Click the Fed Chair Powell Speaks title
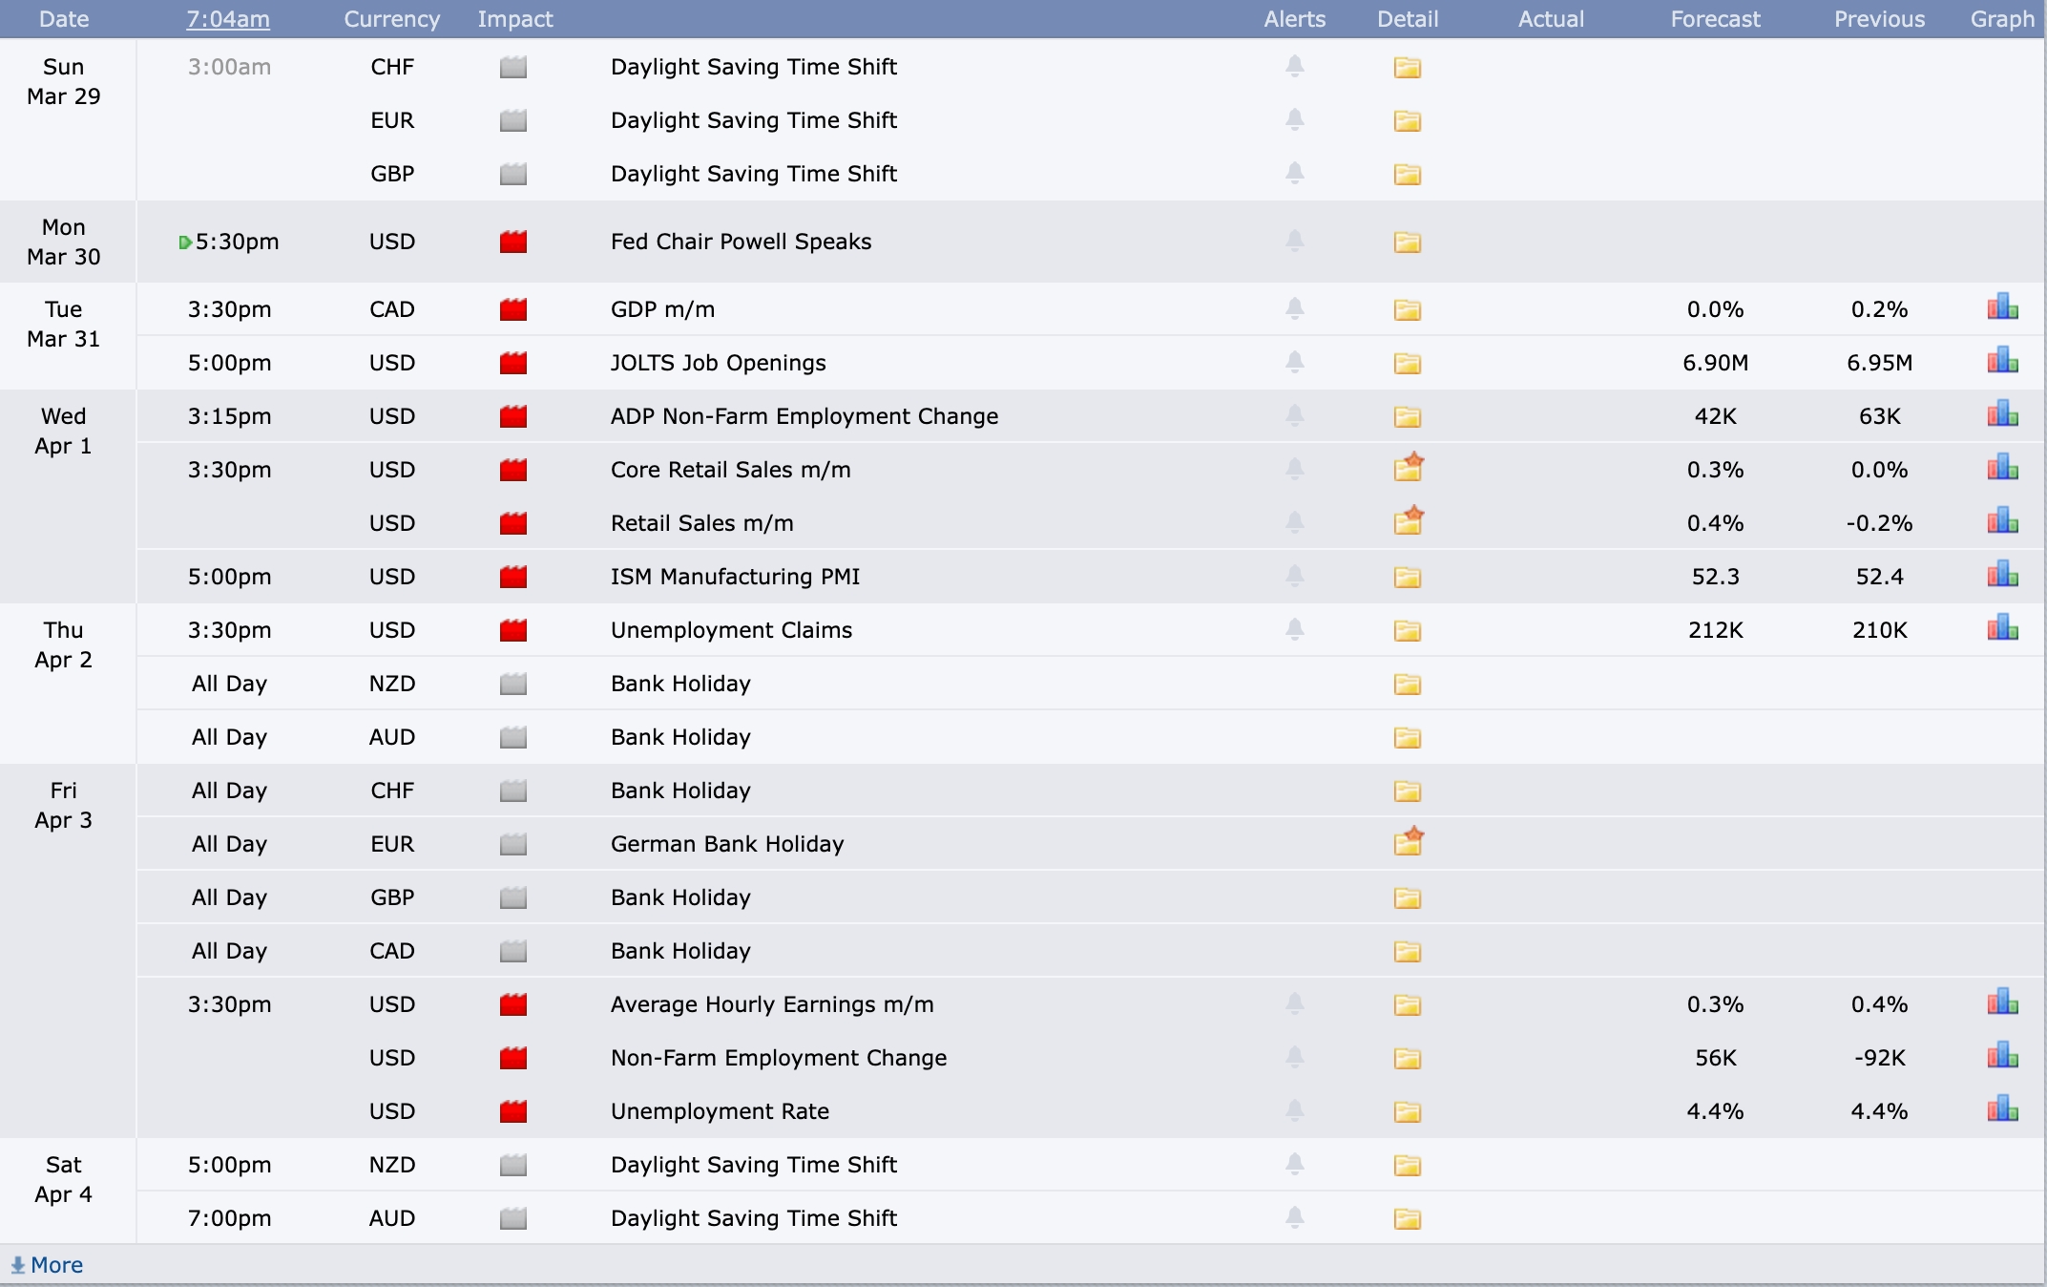2047x1287 pixels. (x=741, y=242)
